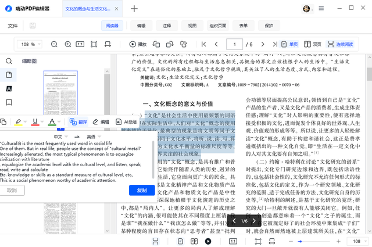Click fit width icon in top toolbar
The height and width of the screenshot is (247, 372).
pyautogui.click(x=108, y=44)
